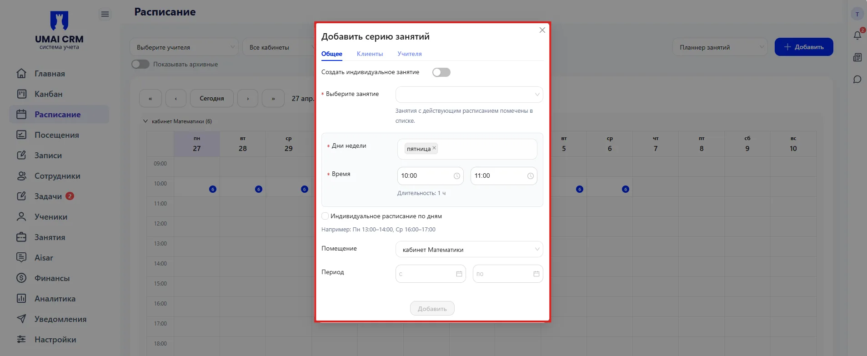
Task: Open the news document icon in the right rail
Action: coord(857,57)
